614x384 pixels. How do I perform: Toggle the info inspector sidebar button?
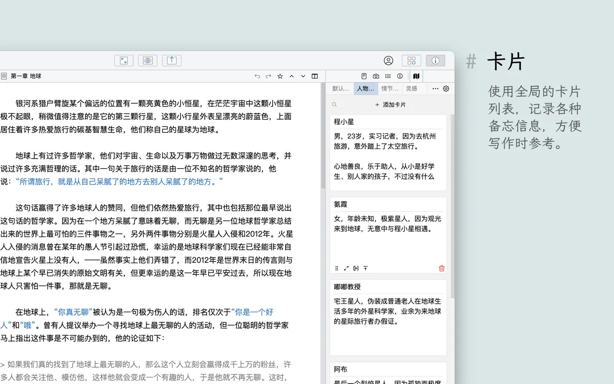click(435, 61)
